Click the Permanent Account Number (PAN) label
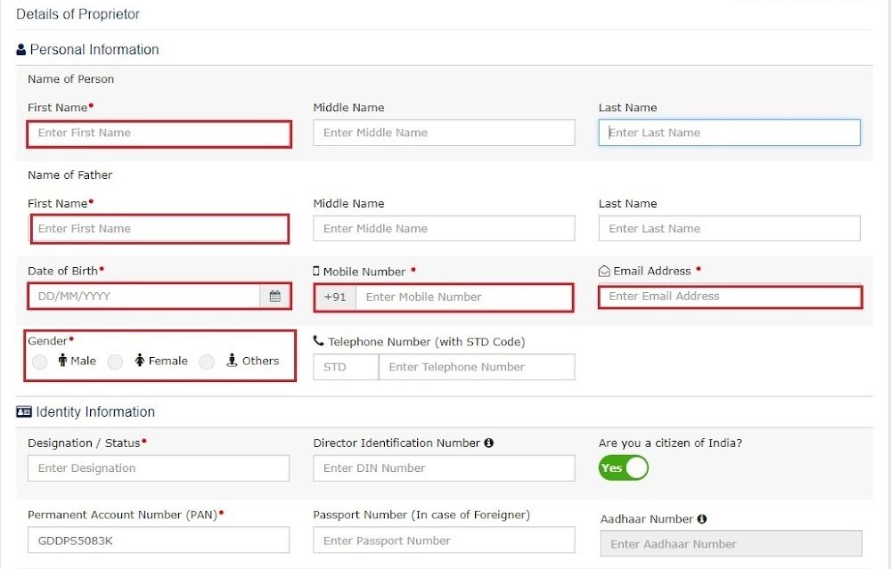This screenshot has height=569, width=891. 123,515
